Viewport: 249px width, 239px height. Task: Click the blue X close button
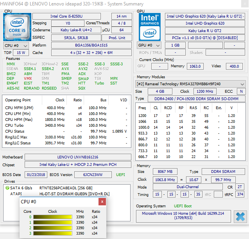pyautogui.click(x=240, y=217)
